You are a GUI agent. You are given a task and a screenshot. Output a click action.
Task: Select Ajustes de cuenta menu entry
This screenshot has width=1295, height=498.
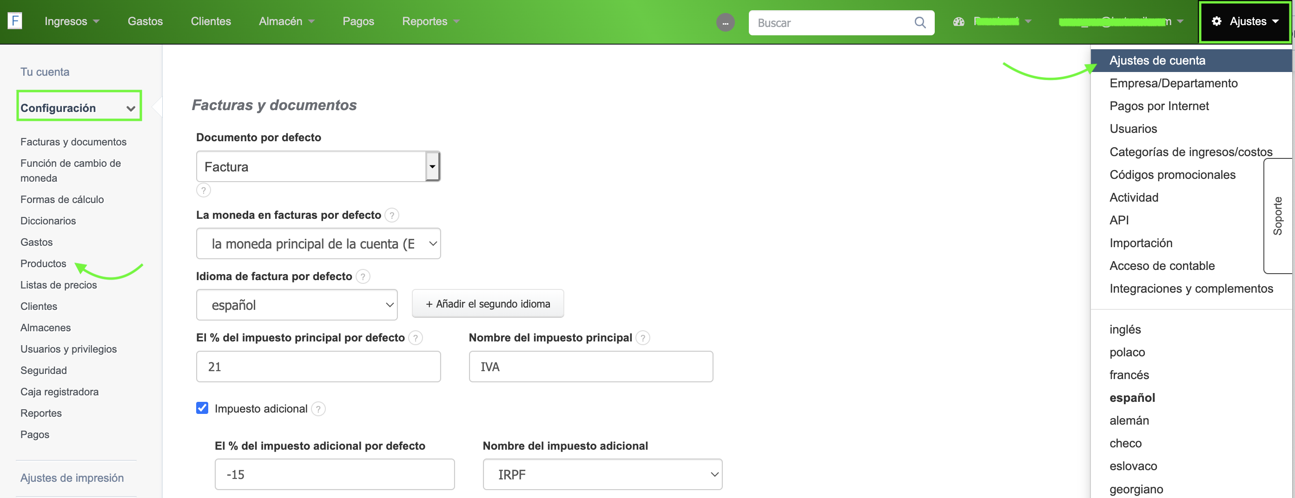[1157, 61]
